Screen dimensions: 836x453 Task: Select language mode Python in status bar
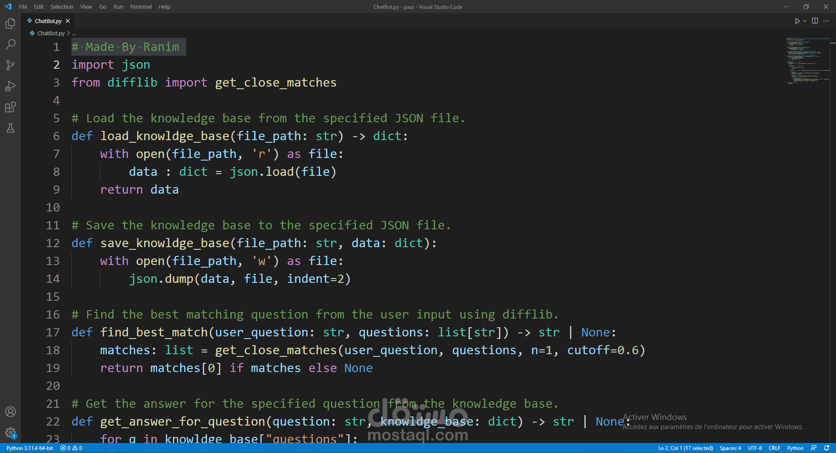click(x=795, y=448)
